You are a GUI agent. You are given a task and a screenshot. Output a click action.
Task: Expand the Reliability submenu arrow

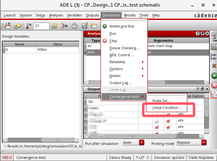[x=143, y=62]
